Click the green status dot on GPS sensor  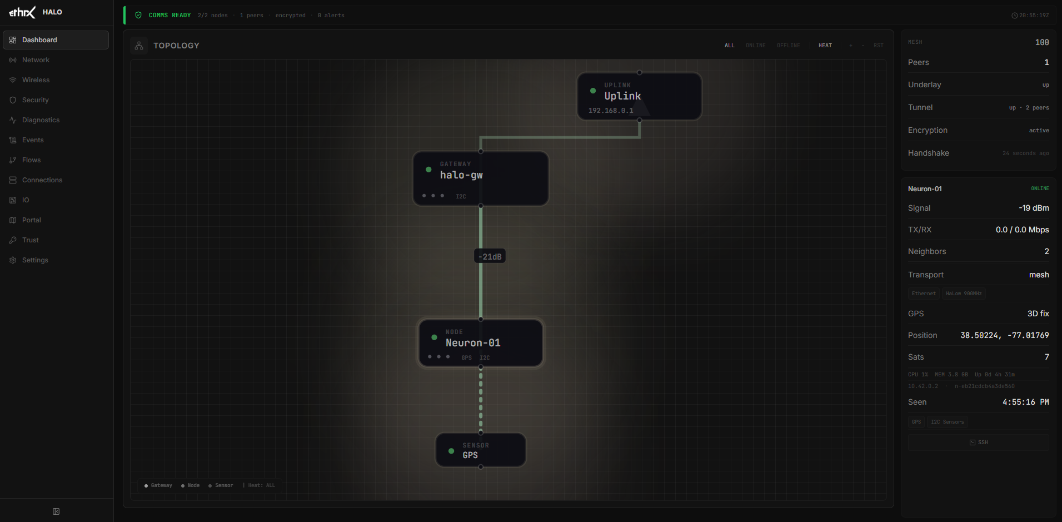451,451
